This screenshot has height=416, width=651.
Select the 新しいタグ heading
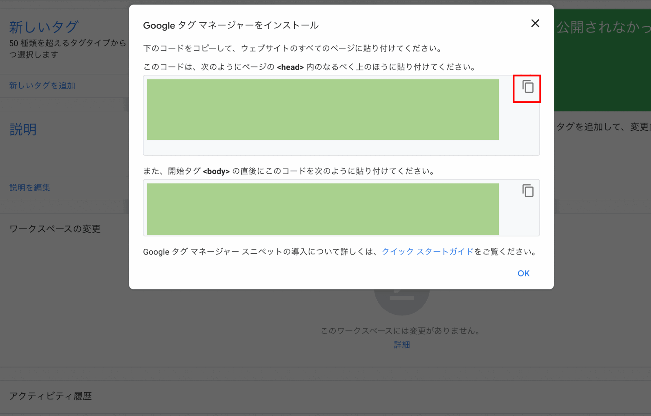coord(44,27)
